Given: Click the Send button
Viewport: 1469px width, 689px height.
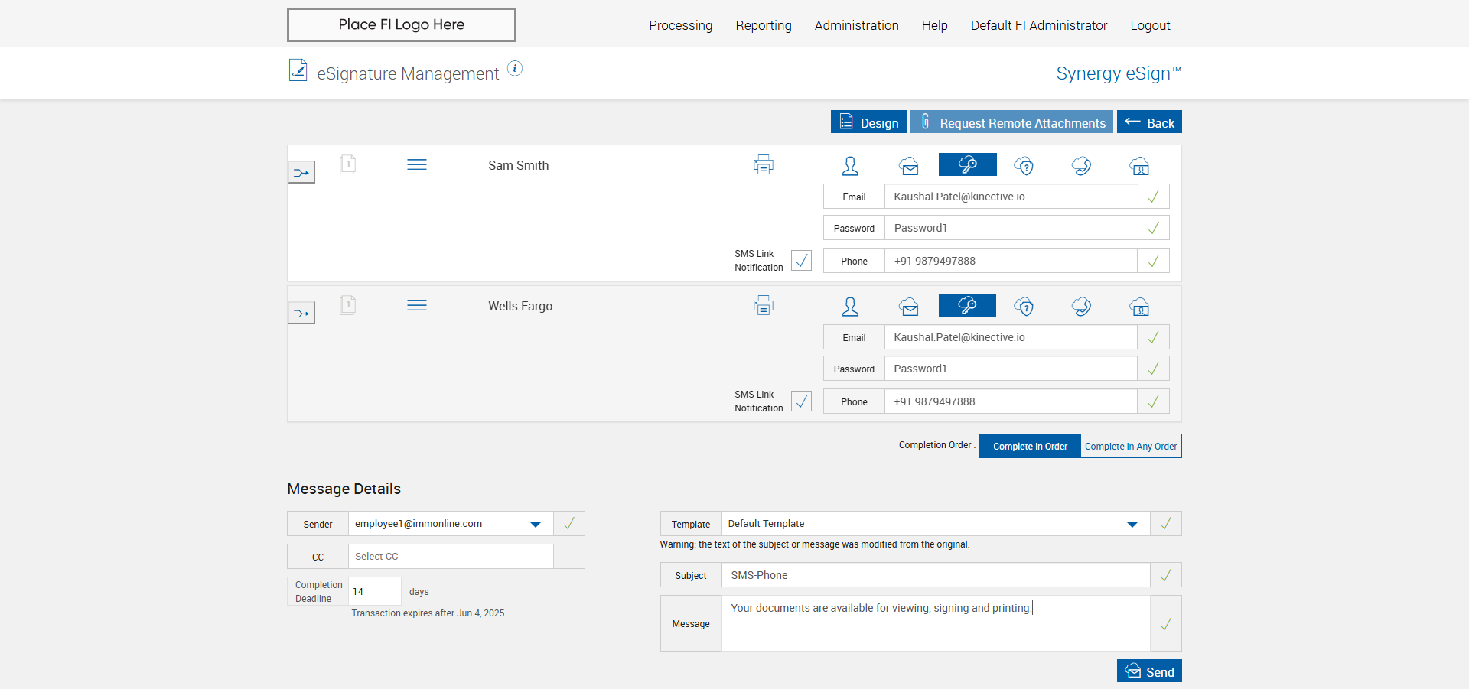Looking at the screenshot, I should (1149, 671).
